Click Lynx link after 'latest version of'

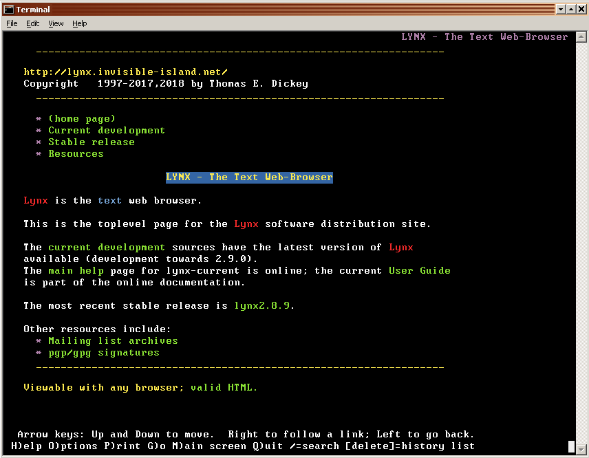pyautogui.click(x=400, y=248)
